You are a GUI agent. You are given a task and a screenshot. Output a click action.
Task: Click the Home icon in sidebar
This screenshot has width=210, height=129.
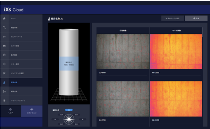(x=4, y=19)
